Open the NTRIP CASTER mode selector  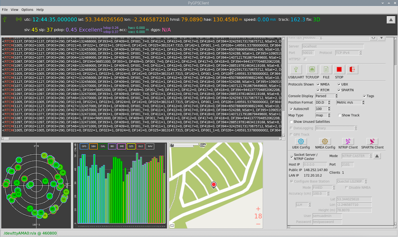tap(357, 156)
